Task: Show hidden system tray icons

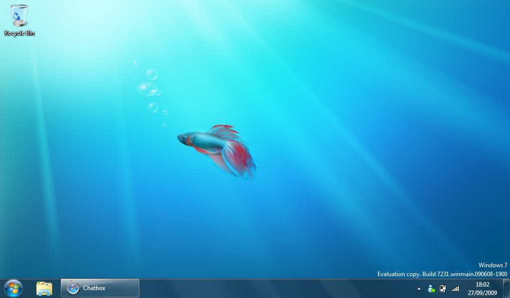Action: [419, 288]
